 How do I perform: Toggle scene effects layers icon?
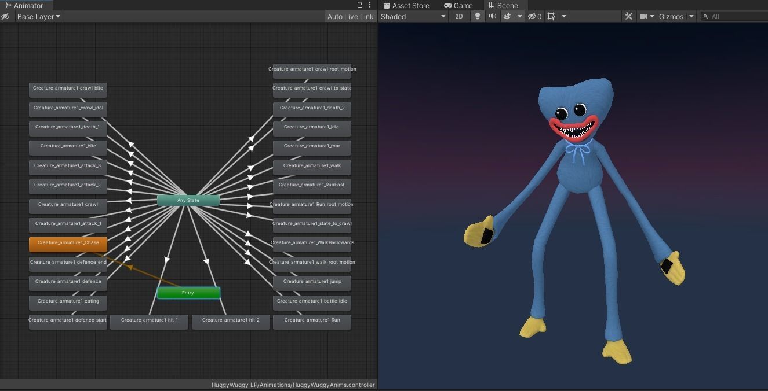tap(507, 17)
